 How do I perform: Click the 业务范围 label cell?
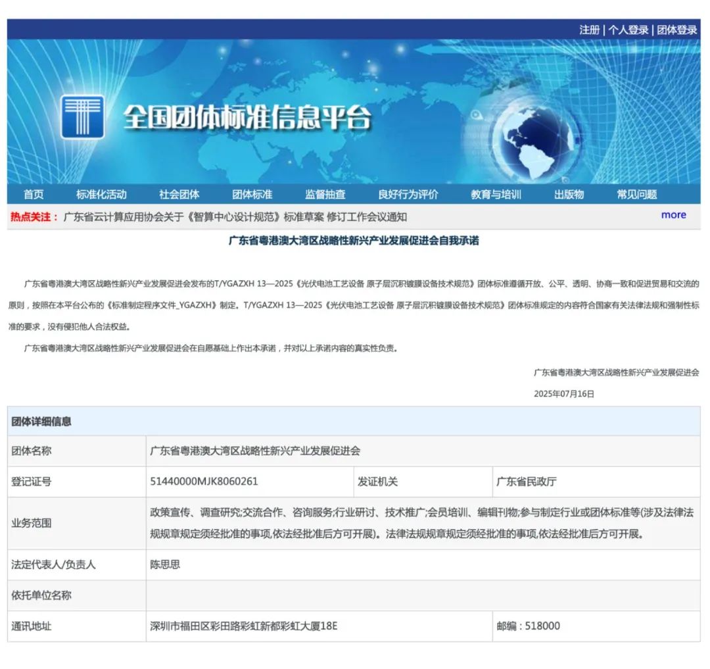[76, 523]
